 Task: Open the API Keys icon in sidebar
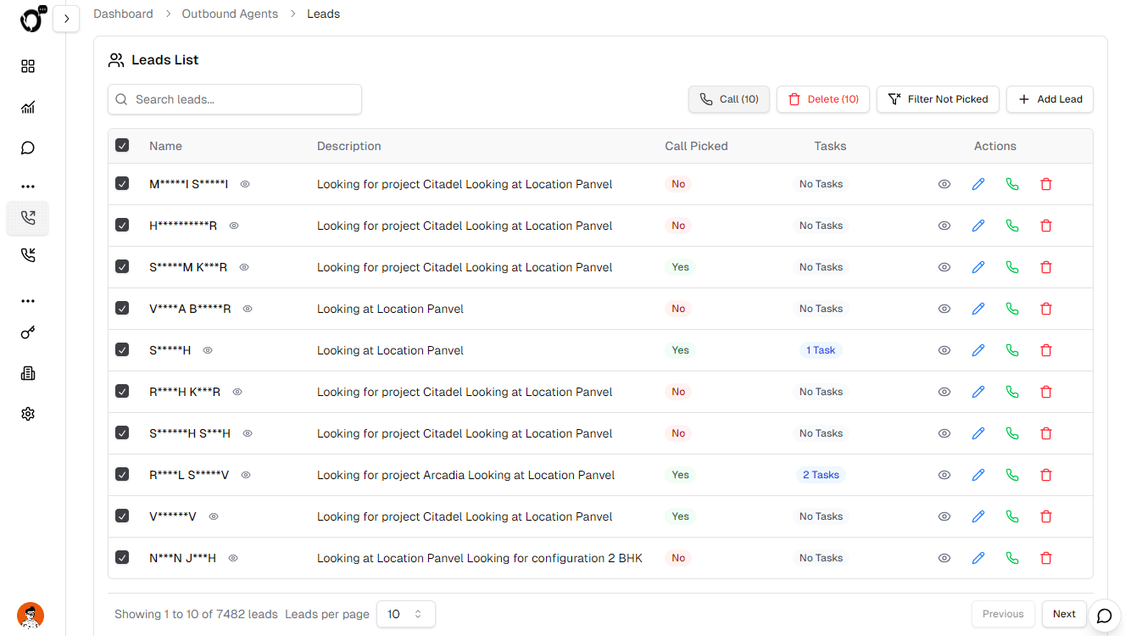pyautogui.click(x=28, y=332)
